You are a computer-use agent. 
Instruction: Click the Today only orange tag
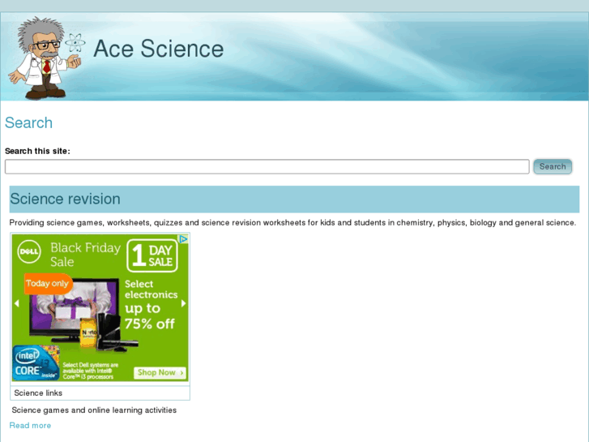point(47,283)
